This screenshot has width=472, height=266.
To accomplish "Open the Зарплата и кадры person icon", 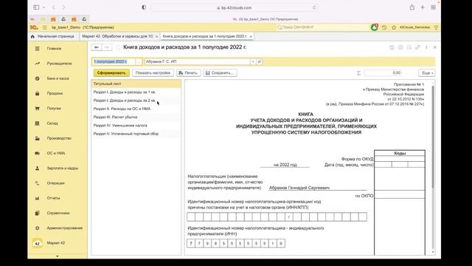I will pyautogui.click(x=38, y=168).
